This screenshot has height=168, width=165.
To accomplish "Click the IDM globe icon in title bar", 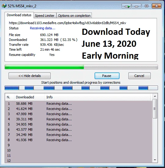I will [x=4, y=6].
